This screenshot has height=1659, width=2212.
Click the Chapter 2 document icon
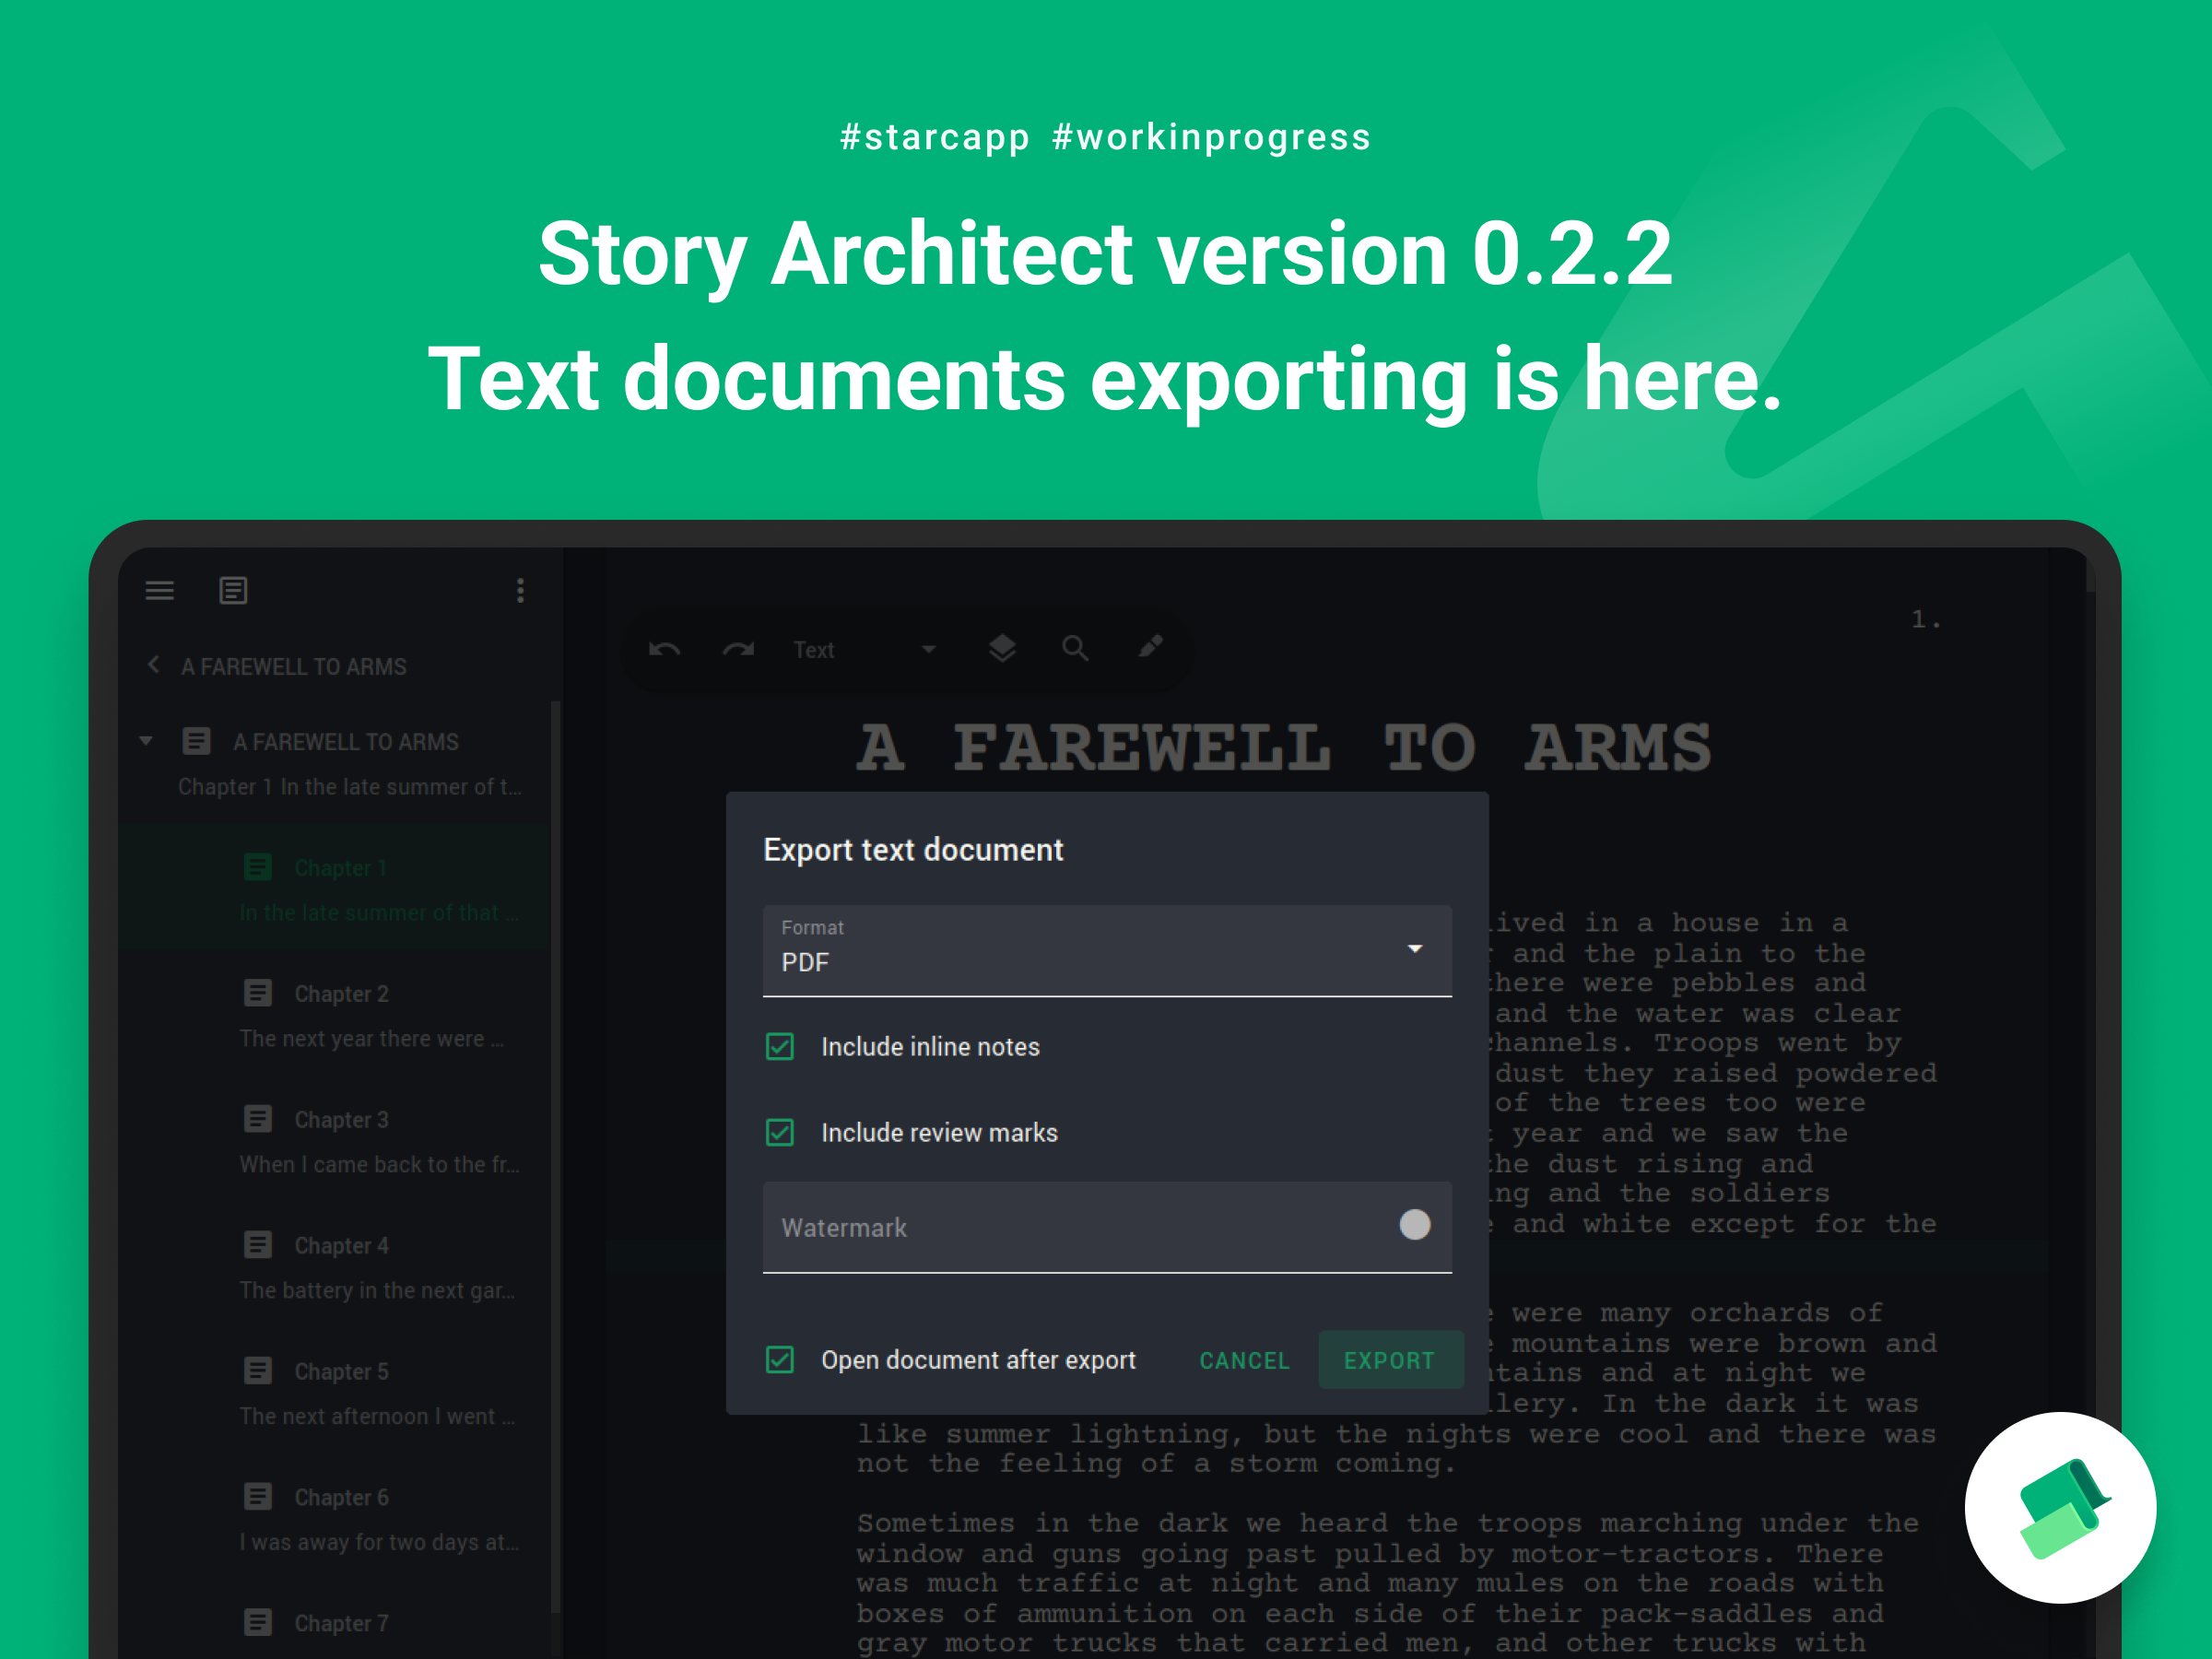point(258,993)
